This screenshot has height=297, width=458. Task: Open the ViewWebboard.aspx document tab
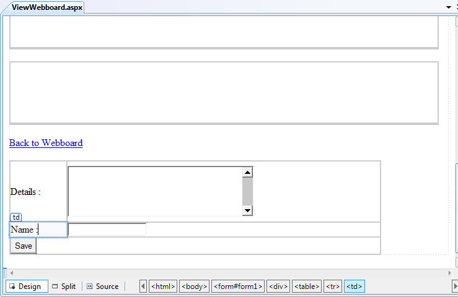click(46, 7)
